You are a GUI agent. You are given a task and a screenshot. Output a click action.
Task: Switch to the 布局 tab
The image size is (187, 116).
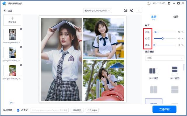(154, 17)
